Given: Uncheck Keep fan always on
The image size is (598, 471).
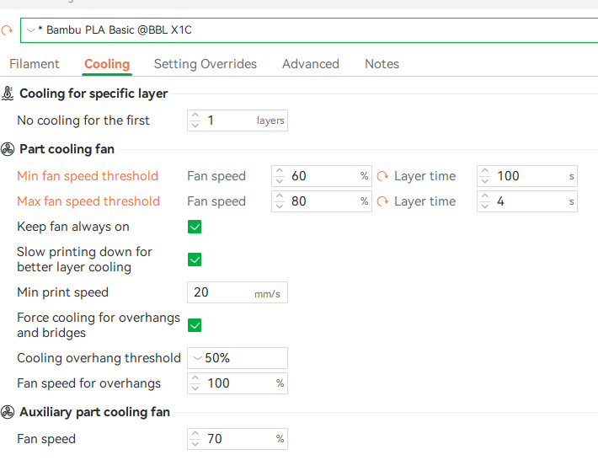Looking at the screenshot, I should coord(195,227).
